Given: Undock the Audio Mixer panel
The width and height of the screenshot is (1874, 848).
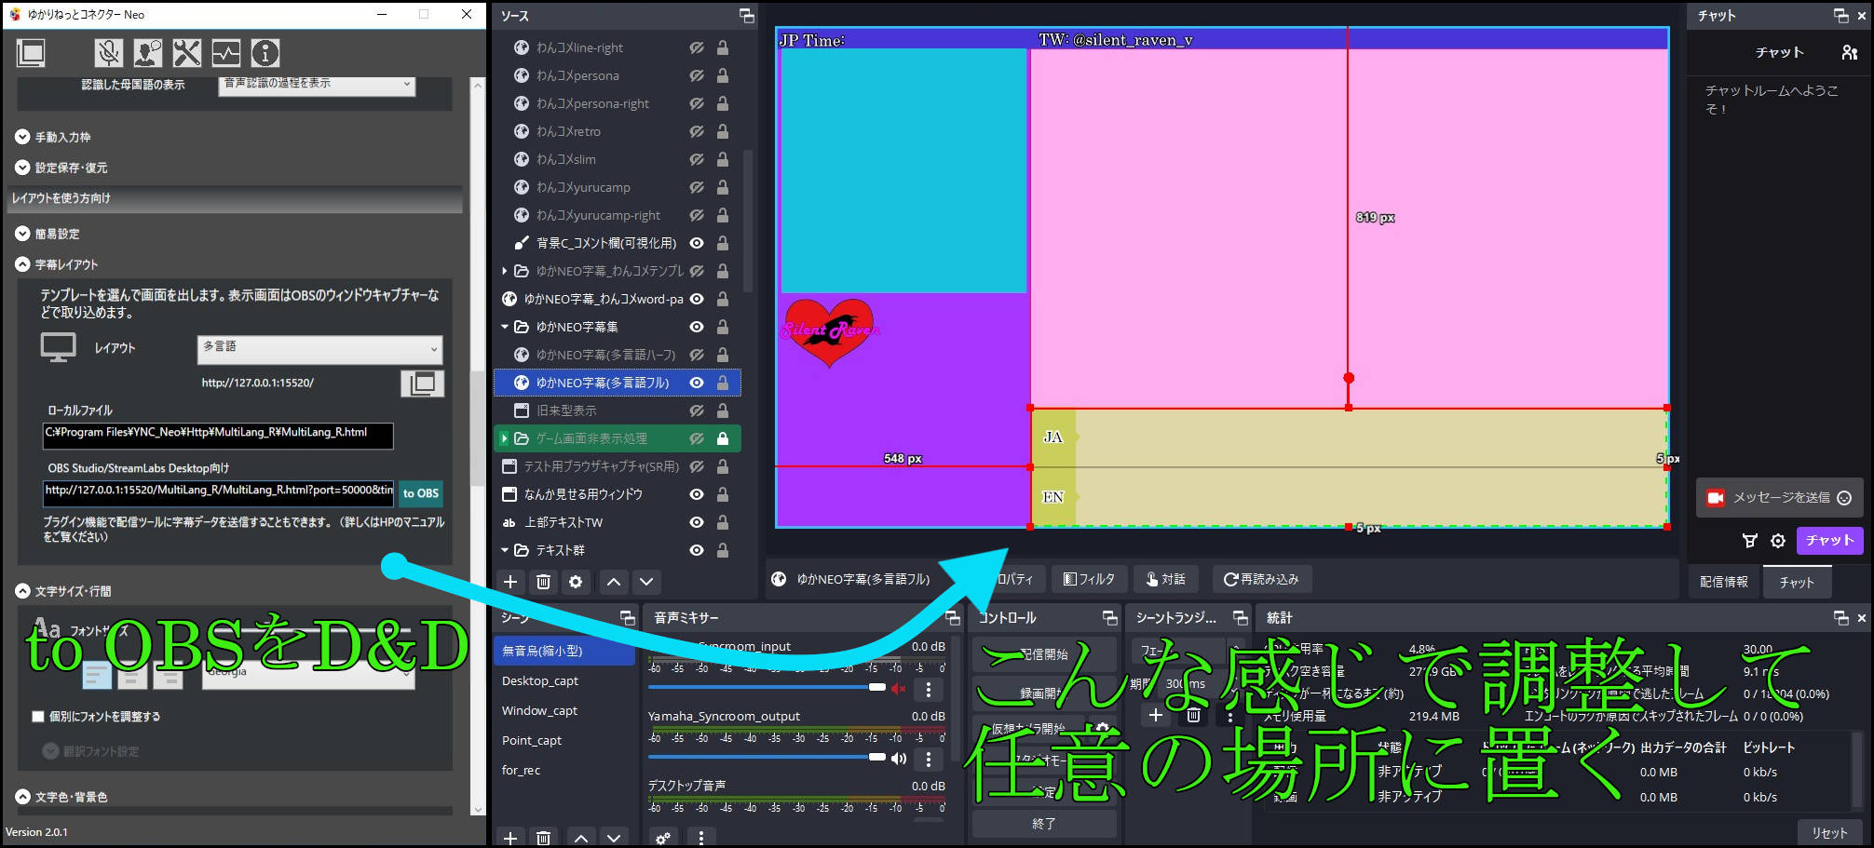Looking at the screenshot, I should click(x=953, y=617).
